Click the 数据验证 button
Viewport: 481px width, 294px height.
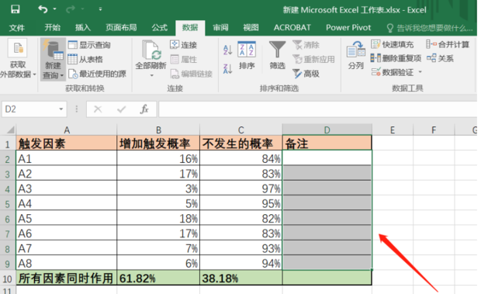click(393, 72)
